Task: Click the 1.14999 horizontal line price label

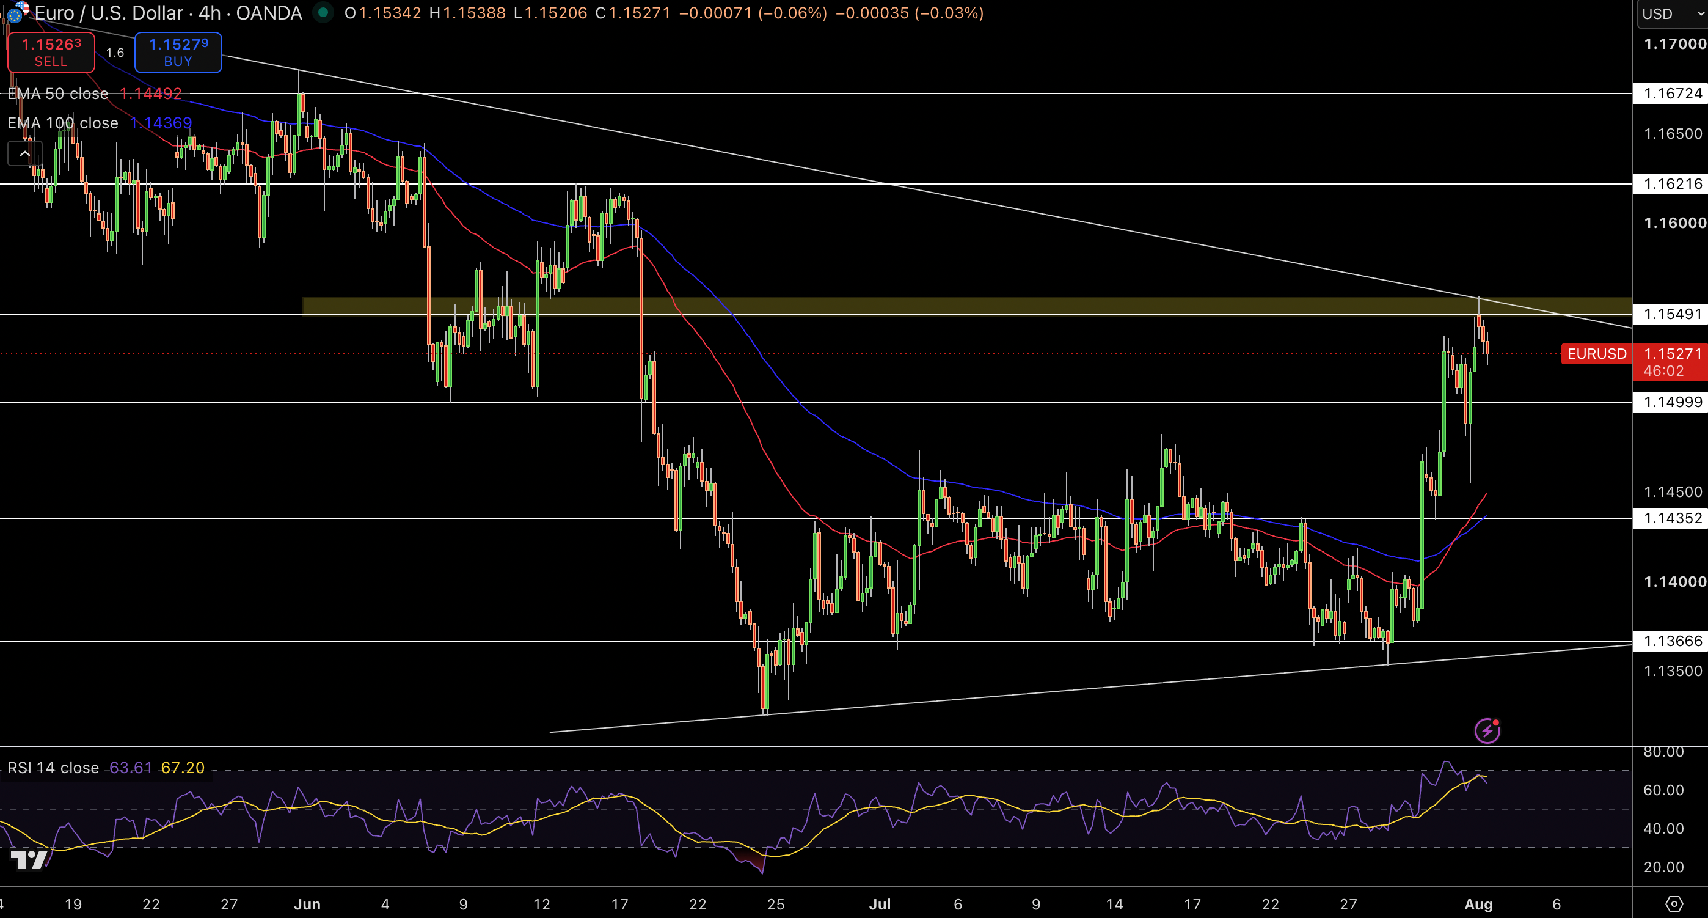Action: coord(1671,402)
